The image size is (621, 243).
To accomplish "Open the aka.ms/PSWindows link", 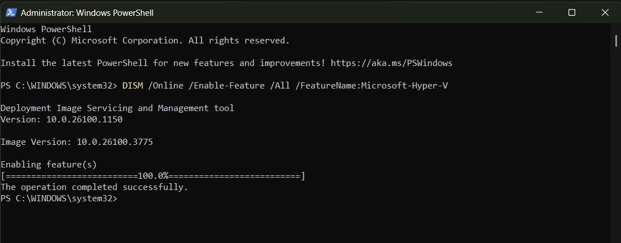I will click(x=391, y=63).
